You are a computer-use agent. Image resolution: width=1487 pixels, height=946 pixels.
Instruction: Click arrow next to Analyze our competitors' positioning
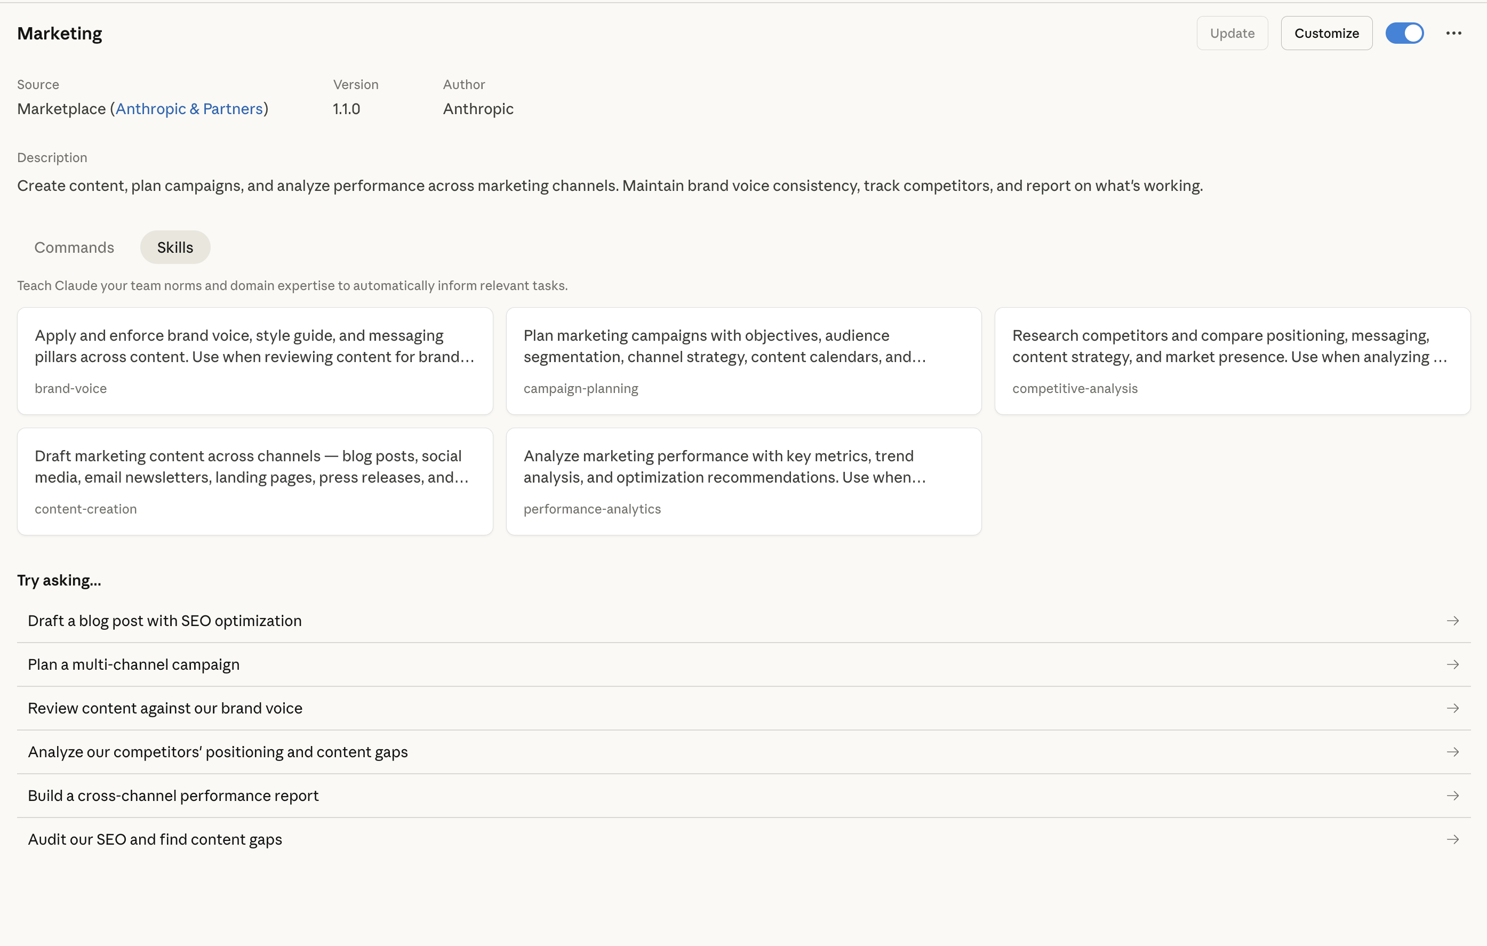click(1452, 752)
